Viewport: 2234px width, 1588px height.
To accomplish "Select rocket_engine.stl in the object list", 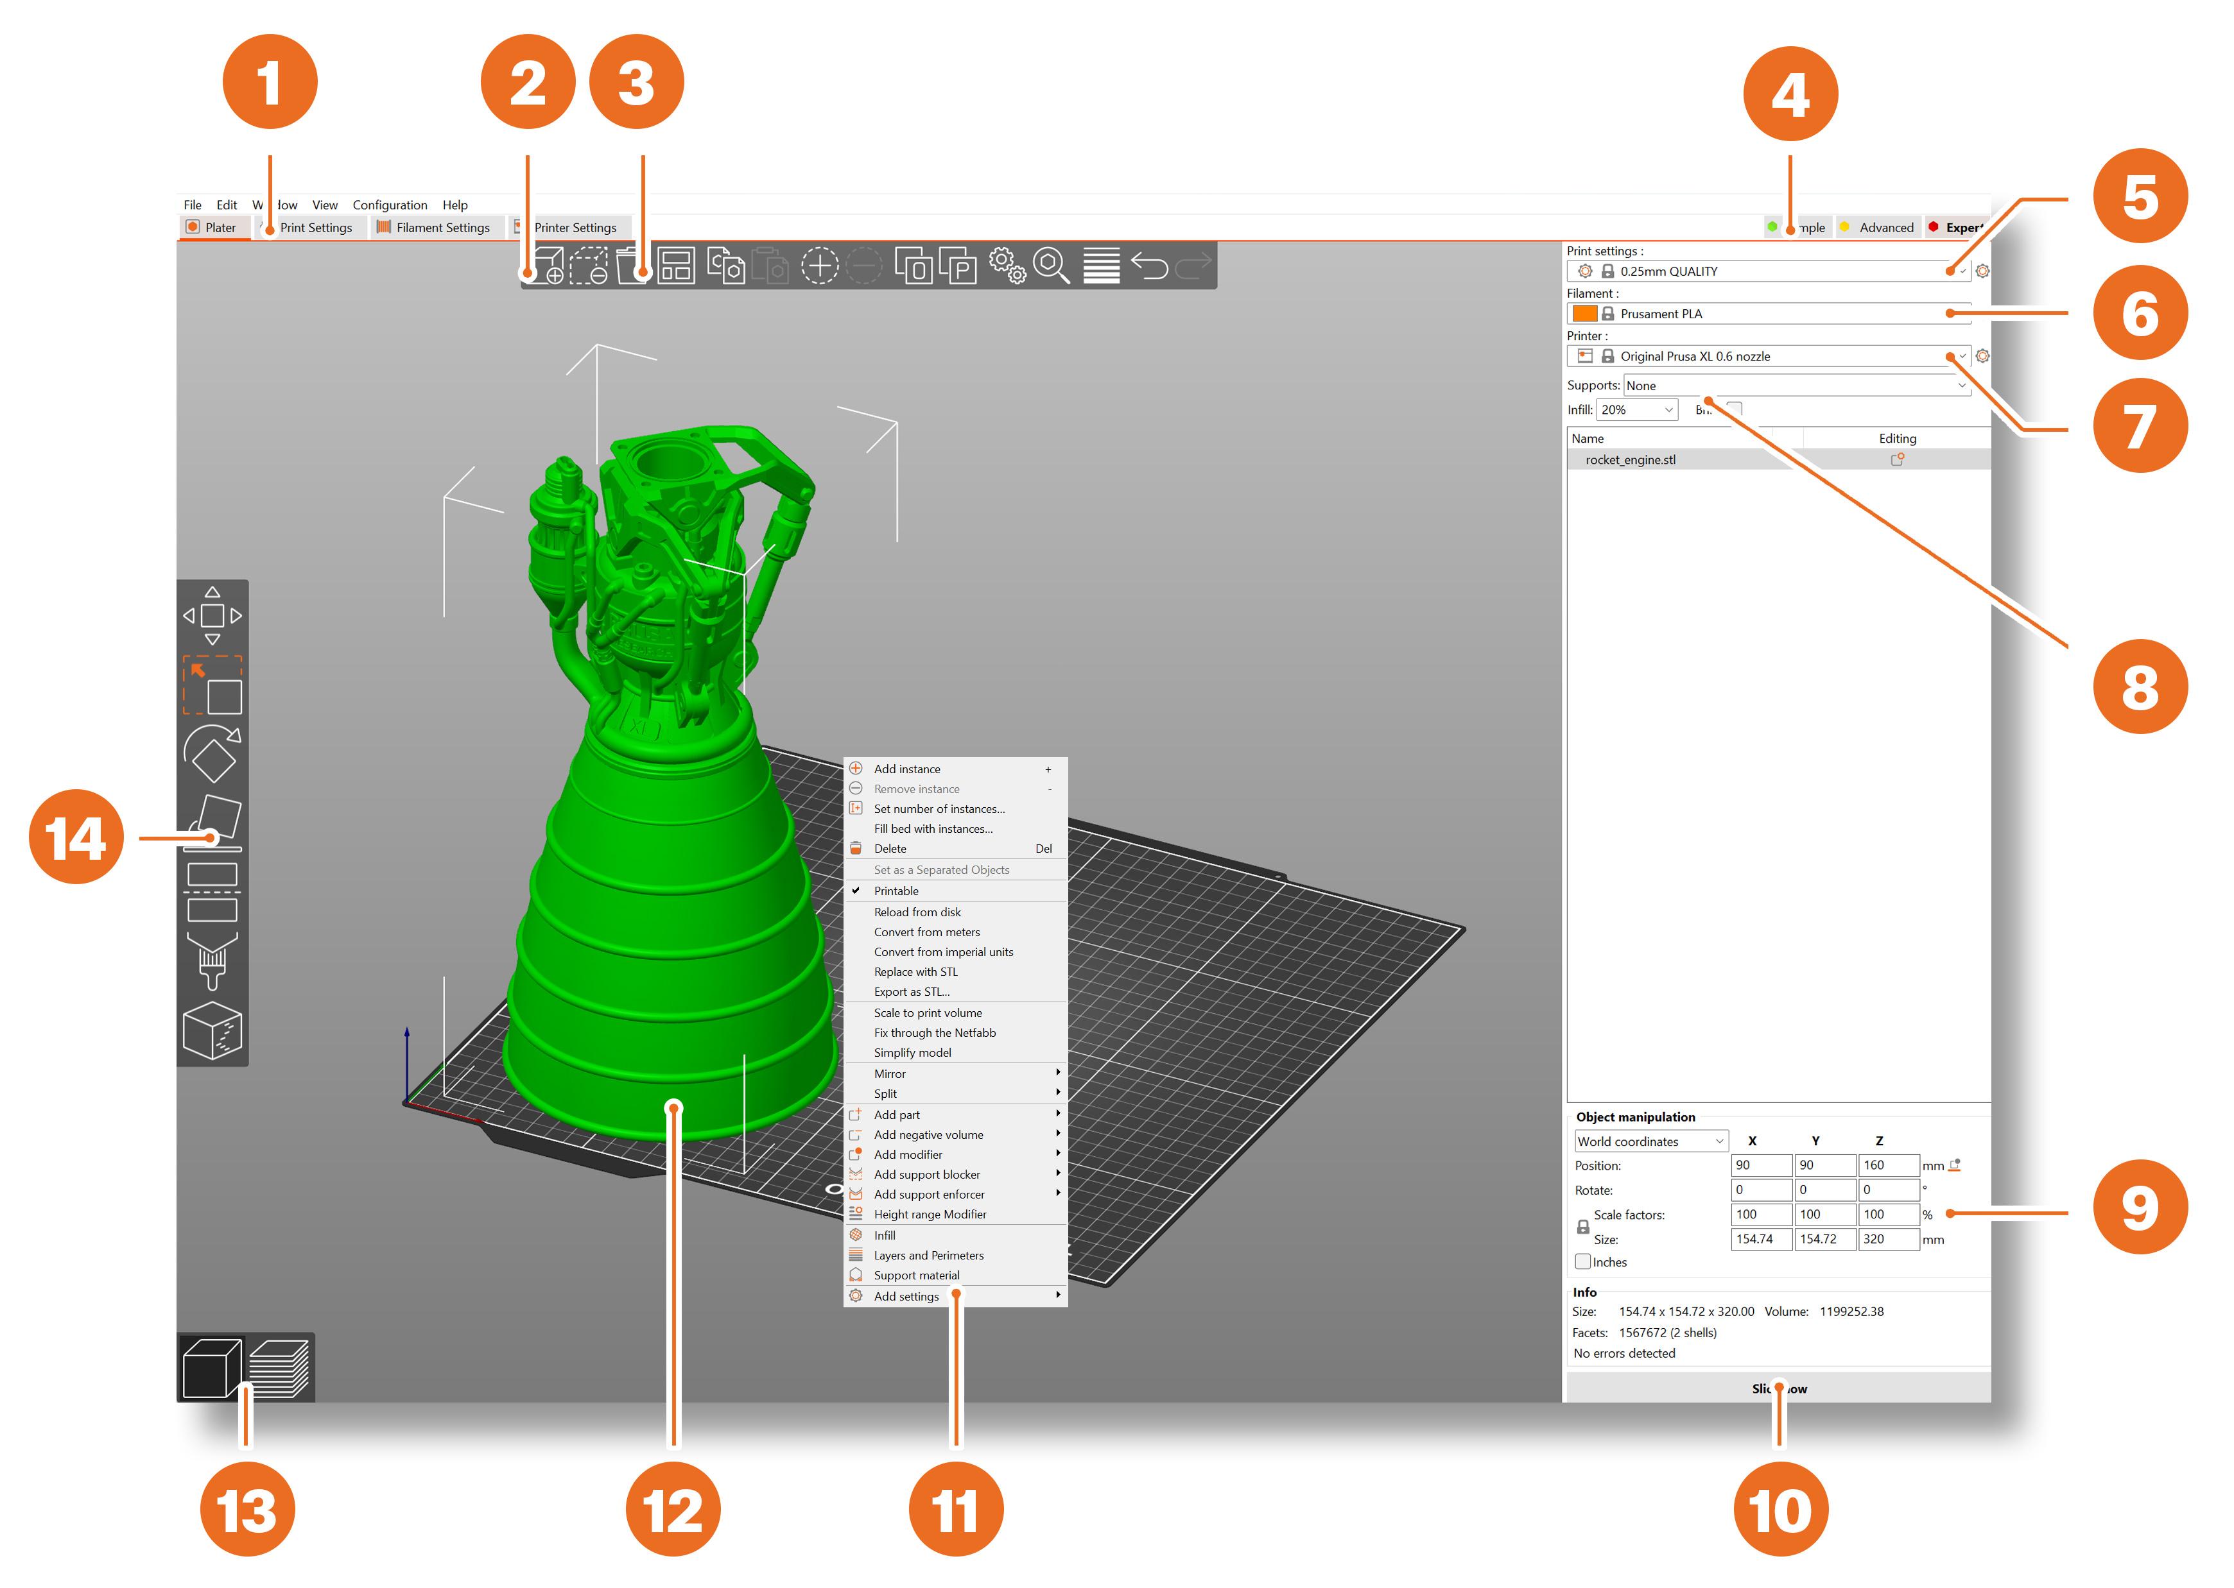I will tap(1629, 459).
